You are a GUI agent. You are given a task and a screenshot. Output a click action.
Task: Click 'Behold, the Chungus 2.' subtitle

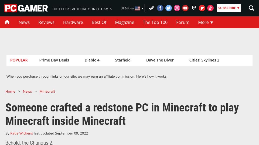[29, 143]
